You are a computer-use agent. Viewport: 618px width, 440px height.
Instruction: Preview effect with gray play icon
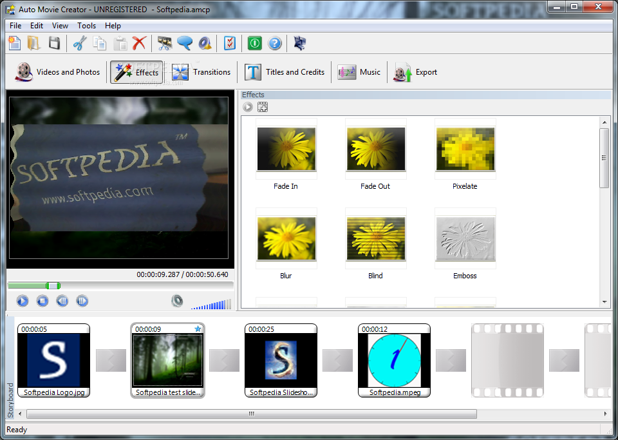(247, 107)
